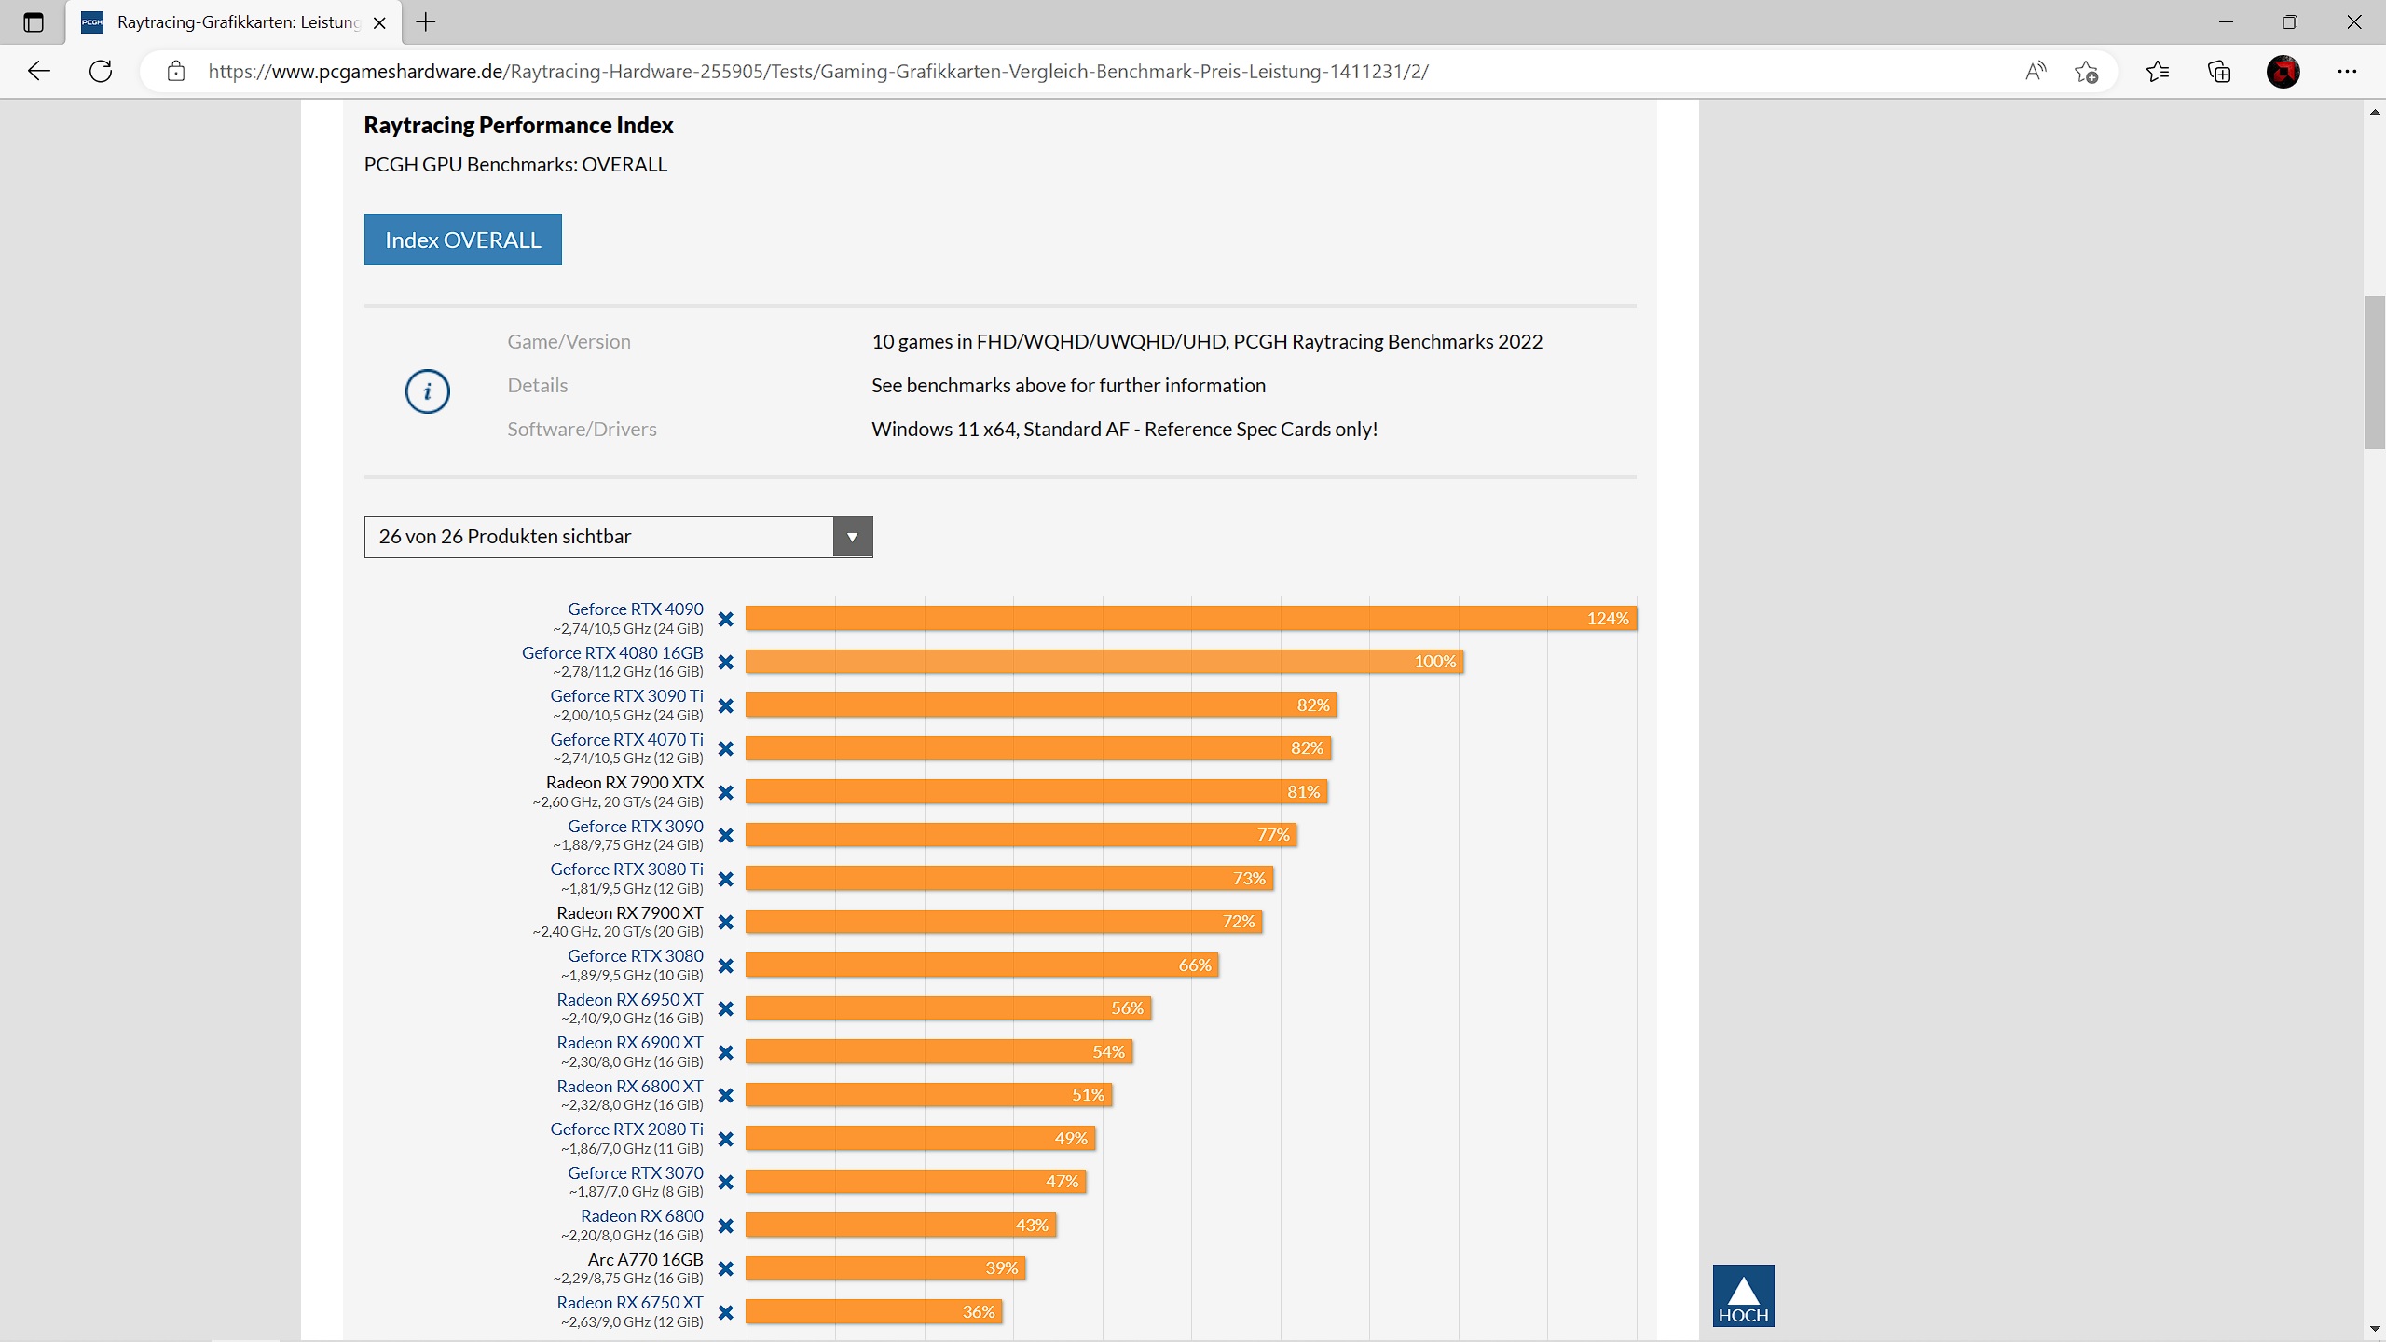
Task: Click the HOCH scroll-to-top icon
Action: pyautogui.click(x=1743, y=1295)
